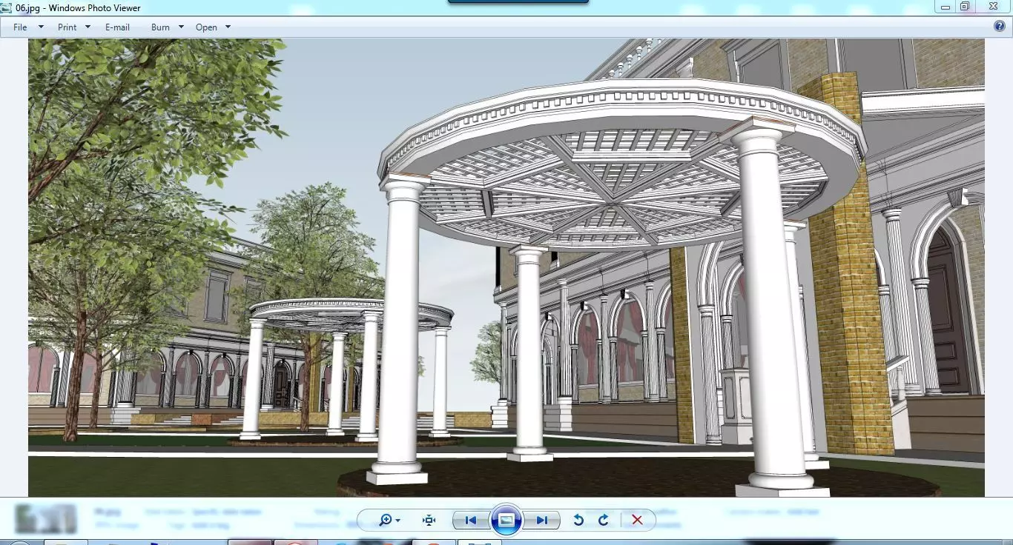Click the E-mail command
Screen dimensions: 1013x545
[x=117, y=27]
